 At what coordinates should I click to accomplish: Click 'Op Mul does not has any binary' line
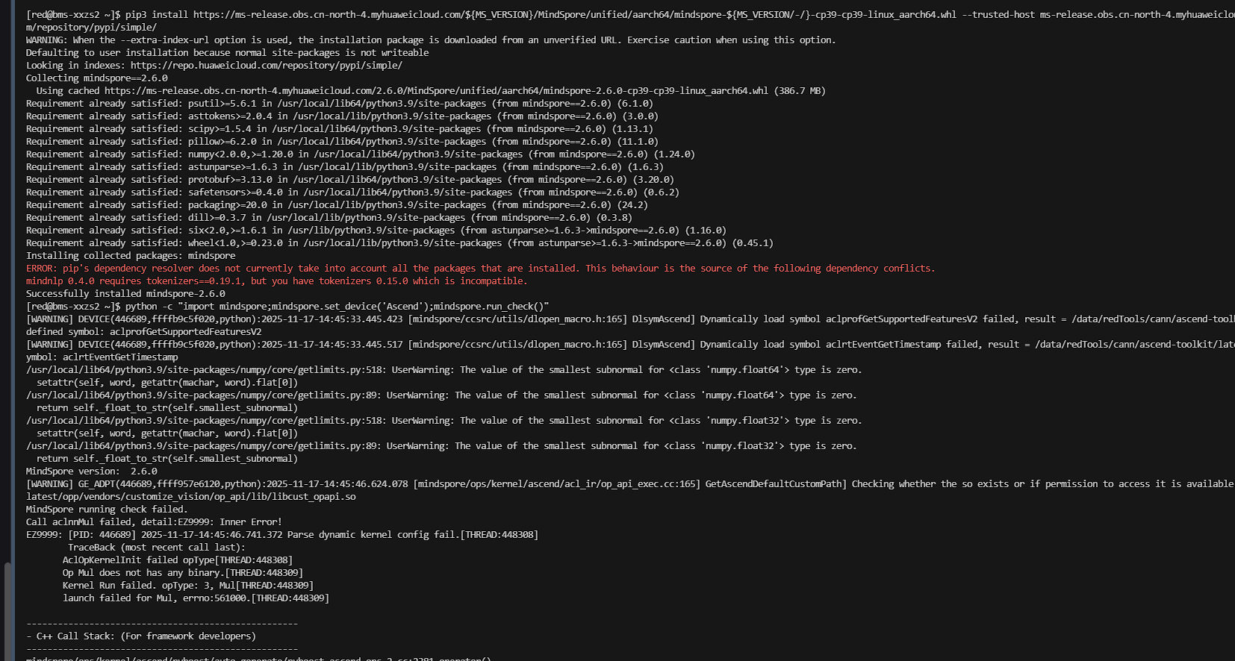pos(182,573)
